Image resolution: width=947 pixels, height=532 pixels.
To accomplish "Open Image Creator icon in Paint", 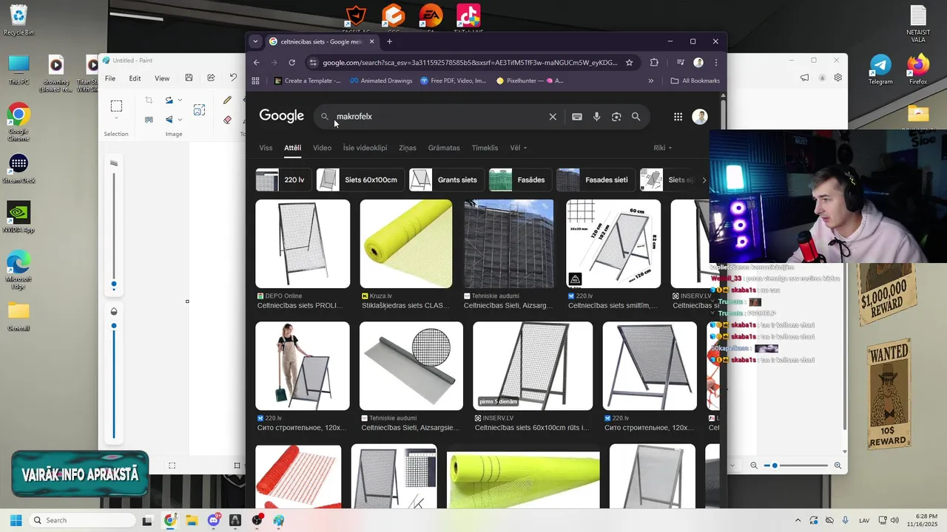I will pos(199,110).
